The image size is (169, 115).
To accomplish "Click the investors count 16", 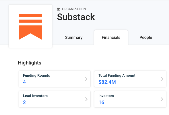I will (101, 102).
